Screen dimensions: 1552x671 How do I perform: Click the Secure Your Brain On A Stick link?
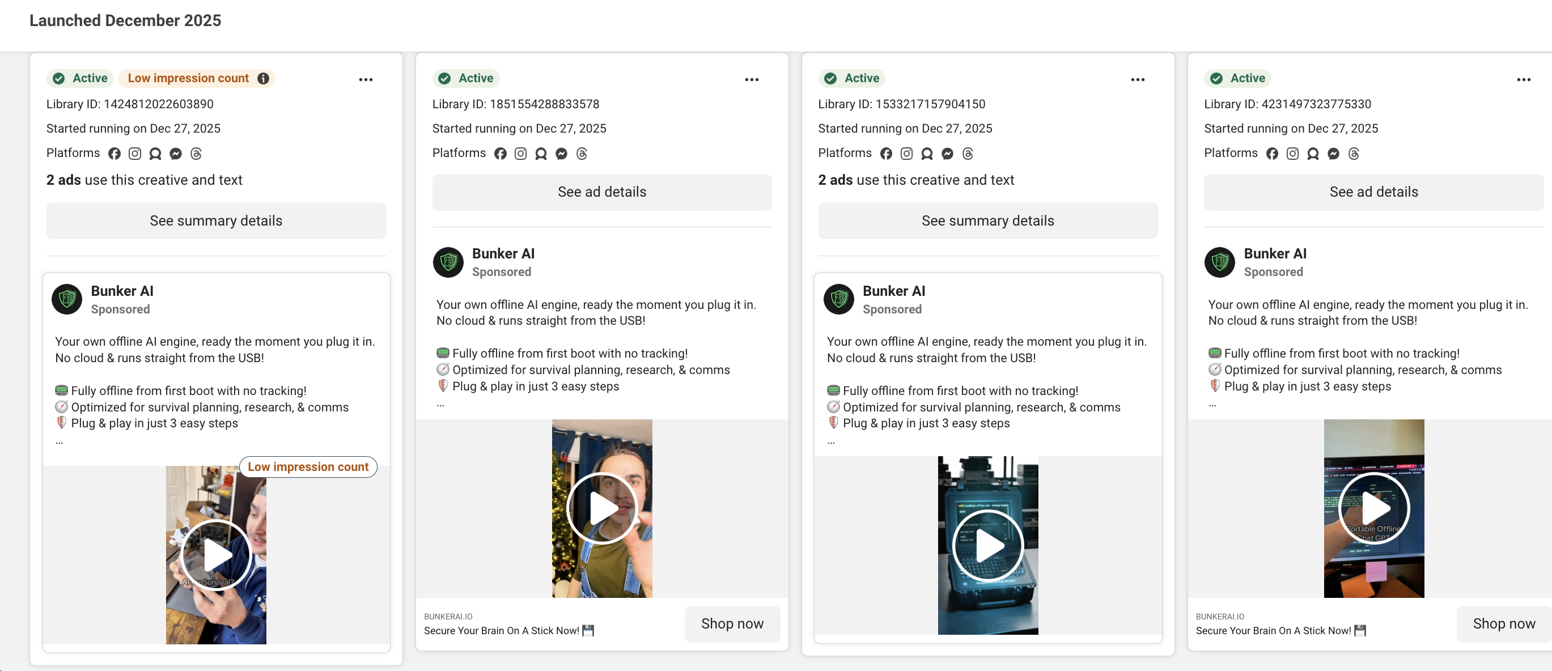pyautogui.click(x=501, y=631)
